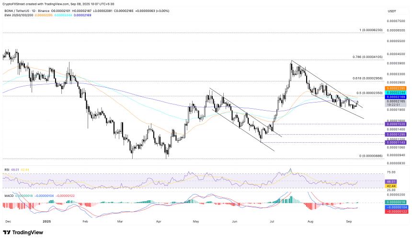This screenshot has height=240, width=412.
Task: Click the red MACD -0.00000122 axis tag
Action: [x=397, y=211]
